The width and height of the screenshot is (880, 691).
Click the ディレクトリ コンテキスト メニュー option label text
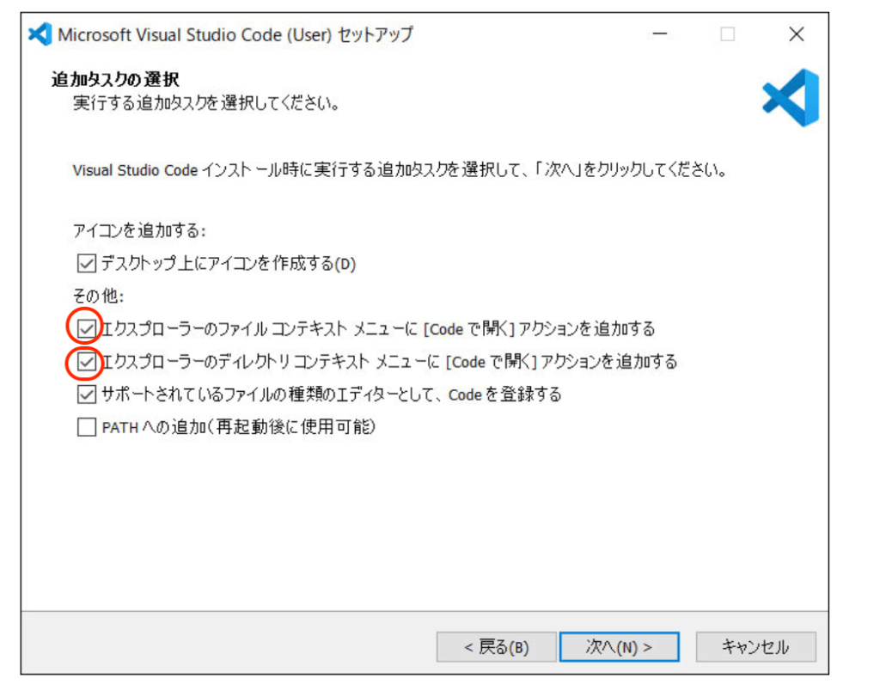coord(389,362)
